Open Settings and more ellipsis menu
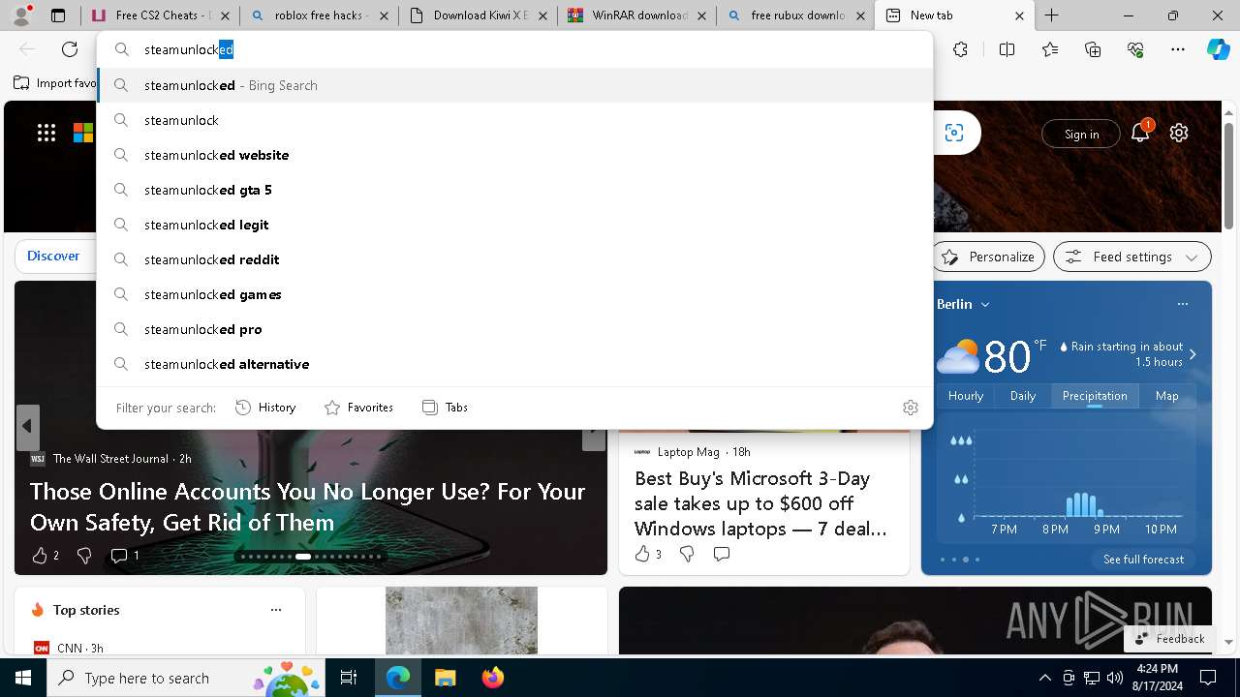This screenshot has height=697, width=1240. [1178, 49]
